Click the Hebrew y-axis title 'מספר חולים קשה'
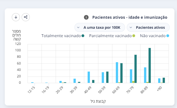The height and width of the screenshot is (108, 177). click(17, 35)
